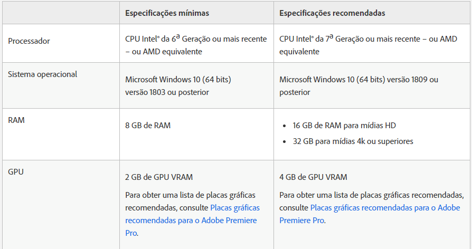Click the 4 GB de GPU VRAM text
This screenshot has height=249, width=472.
313,177
